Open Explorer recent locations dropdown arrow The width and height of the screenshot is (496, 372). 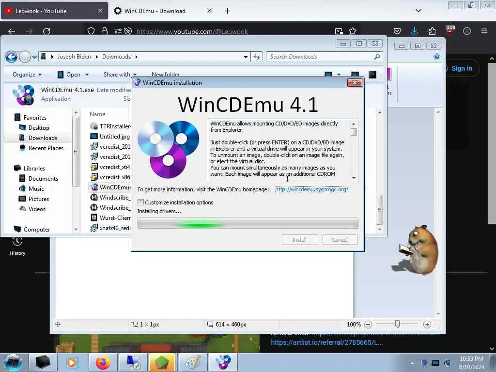[x=34, y=57]
